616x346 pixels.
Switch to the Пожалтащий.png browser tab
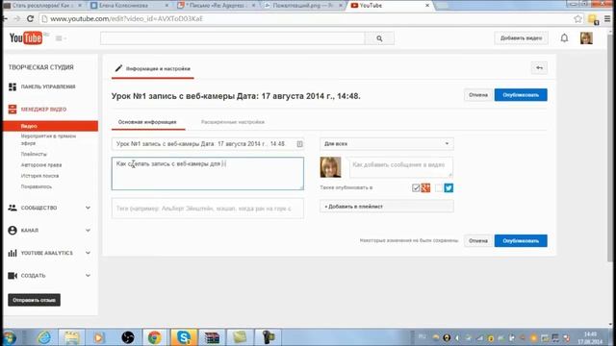tap(303, 6)
